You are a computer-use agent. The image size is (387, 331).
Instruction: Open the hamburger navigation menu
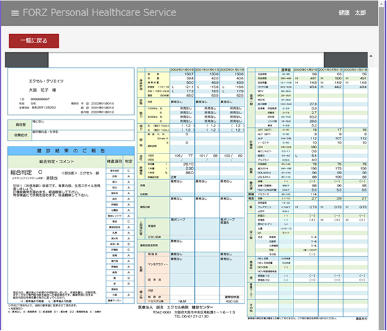tap(14, 12)
